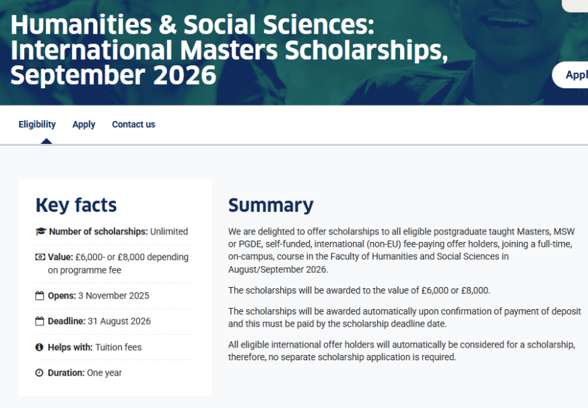The width and height of the screenshot is (588, 408).
Task: Click the Tuition fees text
Action: pyautogui.click(x=119, y=348)
